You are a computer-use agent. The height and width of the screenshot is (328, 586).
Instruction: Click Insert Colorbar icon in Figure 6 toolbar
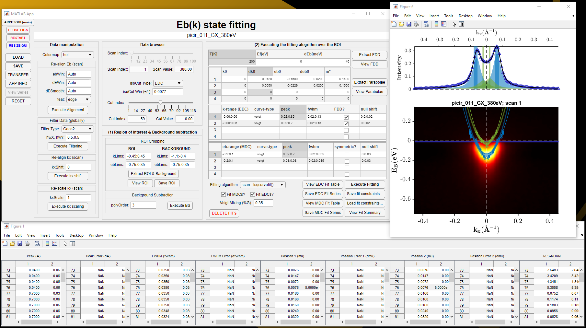(x=436, y=24)
